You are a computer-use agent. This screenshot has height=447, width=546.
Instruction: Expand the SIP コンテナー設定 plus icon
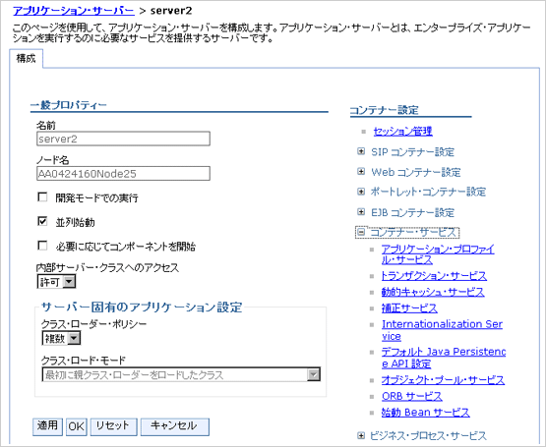[x=361, y=151]
